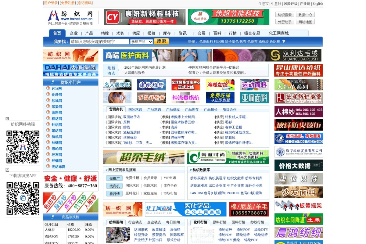Click the 商品涨跌榜 header icon

[x=52, y=217]
